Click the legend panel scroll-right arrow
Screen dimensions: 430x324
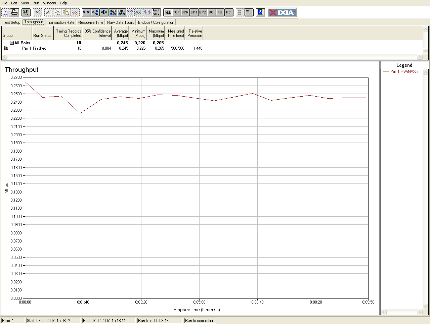coord(420,312)
